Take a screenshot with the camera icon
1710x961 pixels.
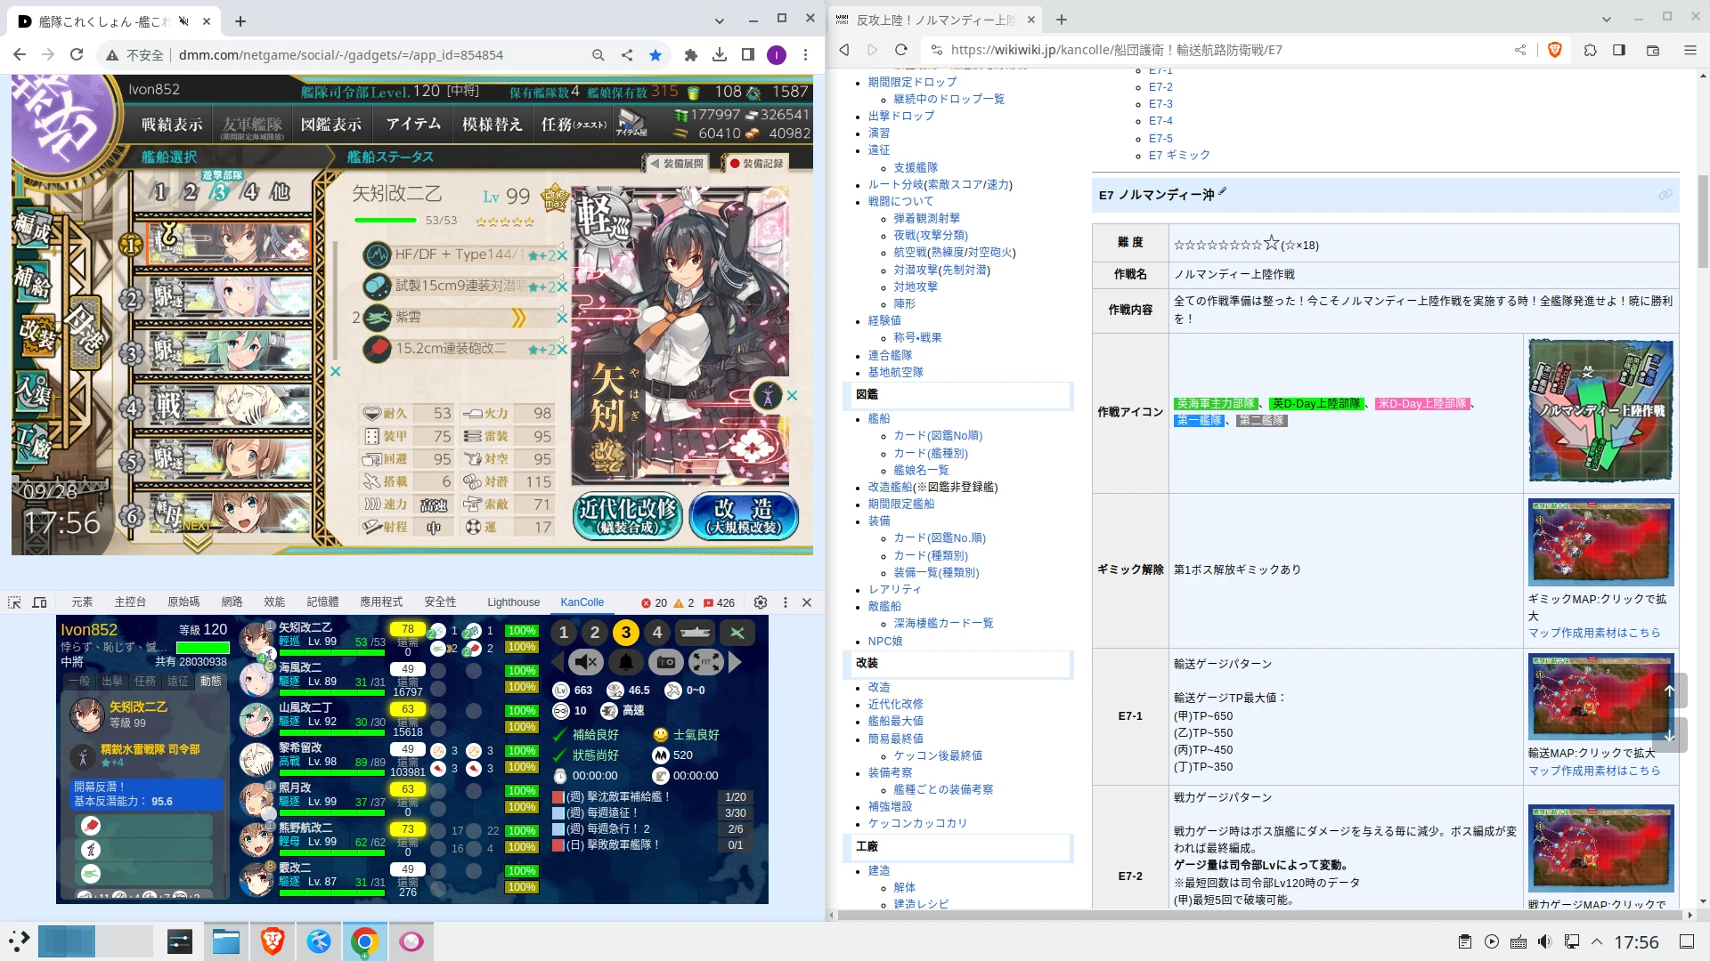(666, 662)
